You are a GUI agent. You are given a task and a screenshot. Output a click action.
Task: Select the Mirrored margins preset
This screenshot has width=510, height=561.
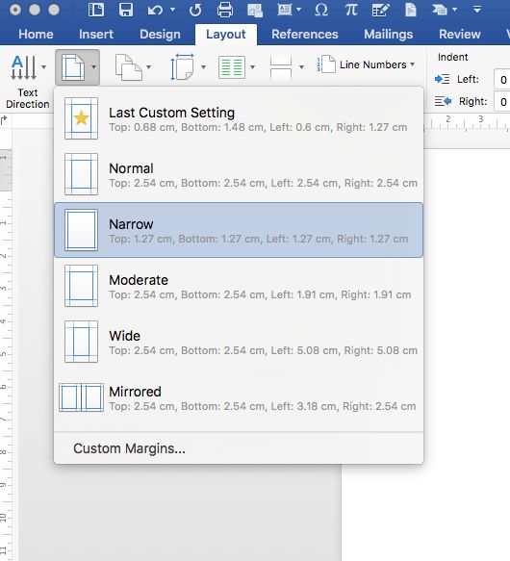(239, 397)
